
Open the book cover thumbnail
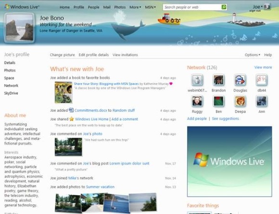(x=63, y=93)
